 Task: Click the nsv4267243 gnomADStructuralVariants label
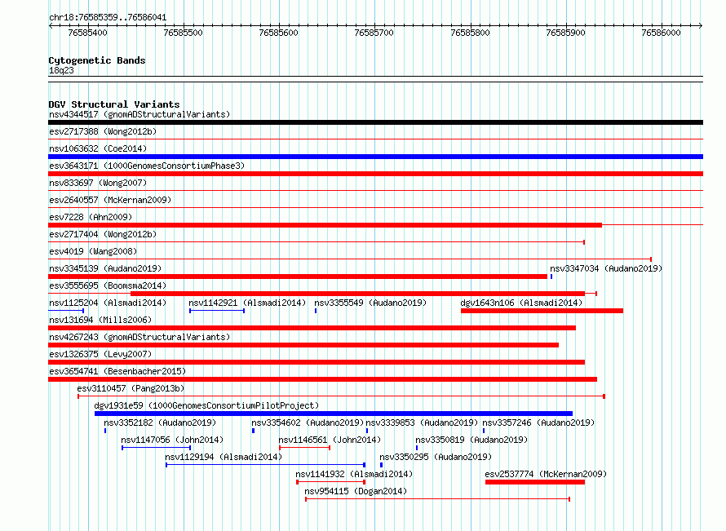click(139, 337)
